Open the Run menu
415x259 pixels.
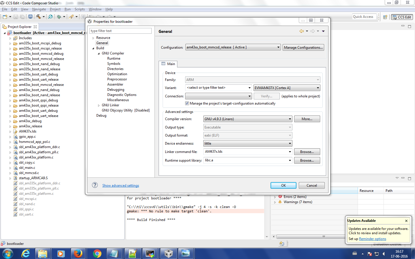click(67, 9)
